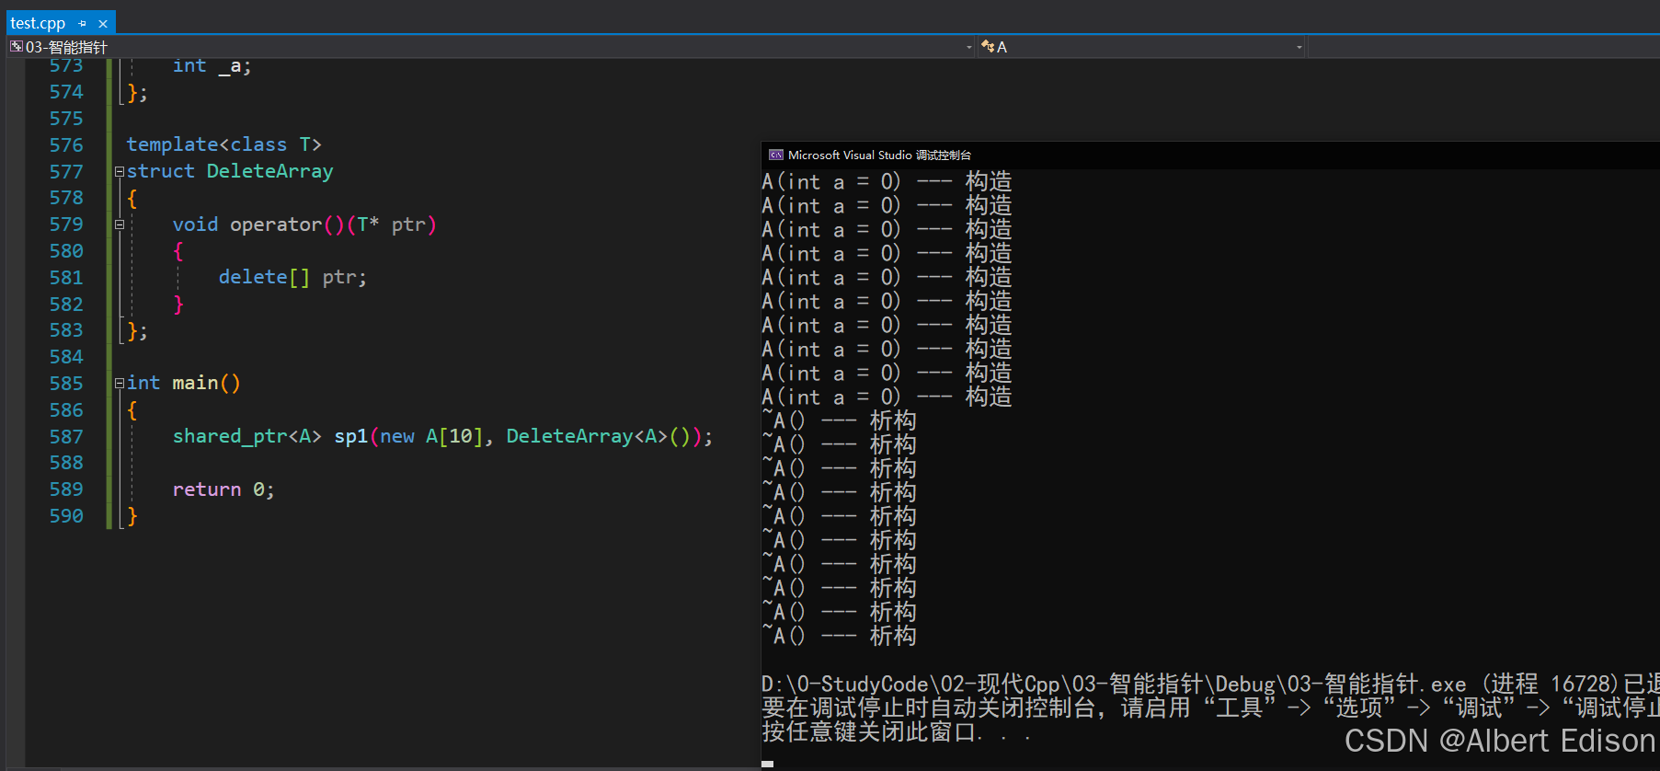
Task: Click the 按任意键关闭此窗口 console message
Action: pyautogui.click(x=896, y=732)
